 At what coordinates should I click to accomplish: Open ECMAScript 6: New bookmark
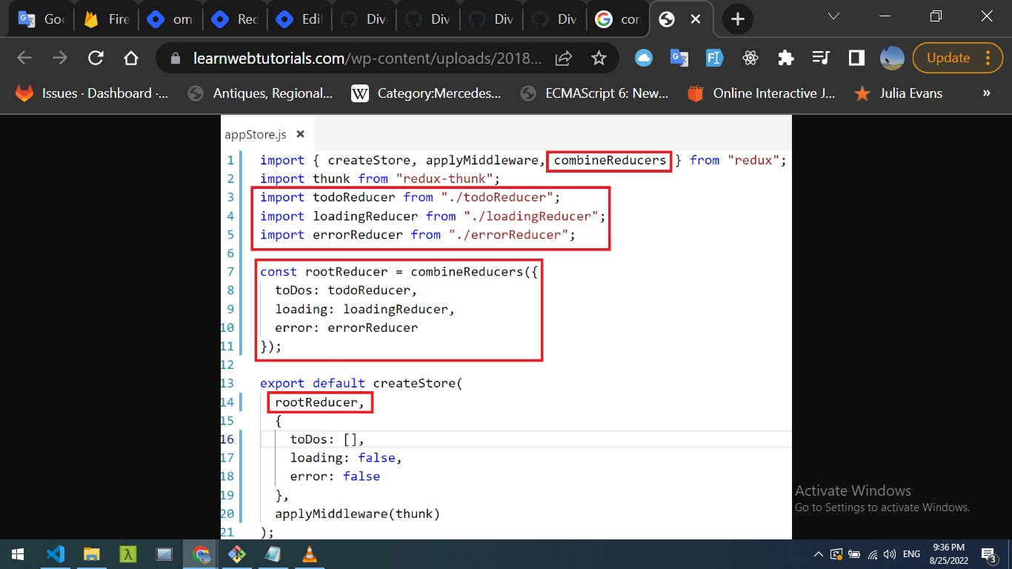click(595, 93)
